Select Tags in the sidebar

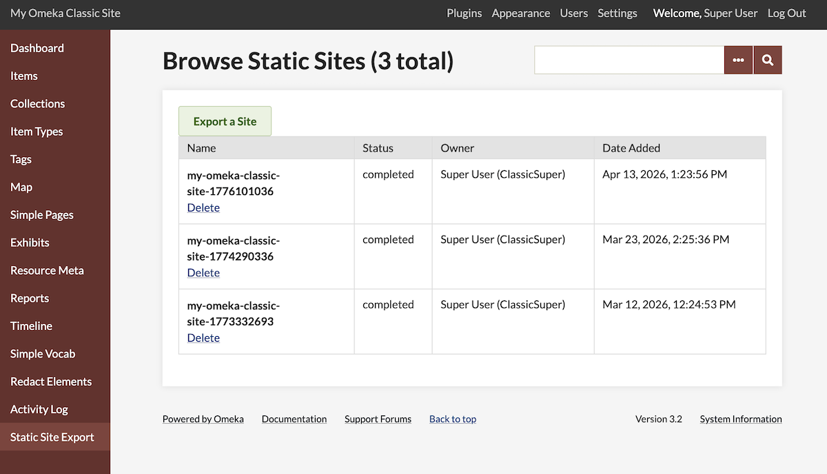point(55,159)
